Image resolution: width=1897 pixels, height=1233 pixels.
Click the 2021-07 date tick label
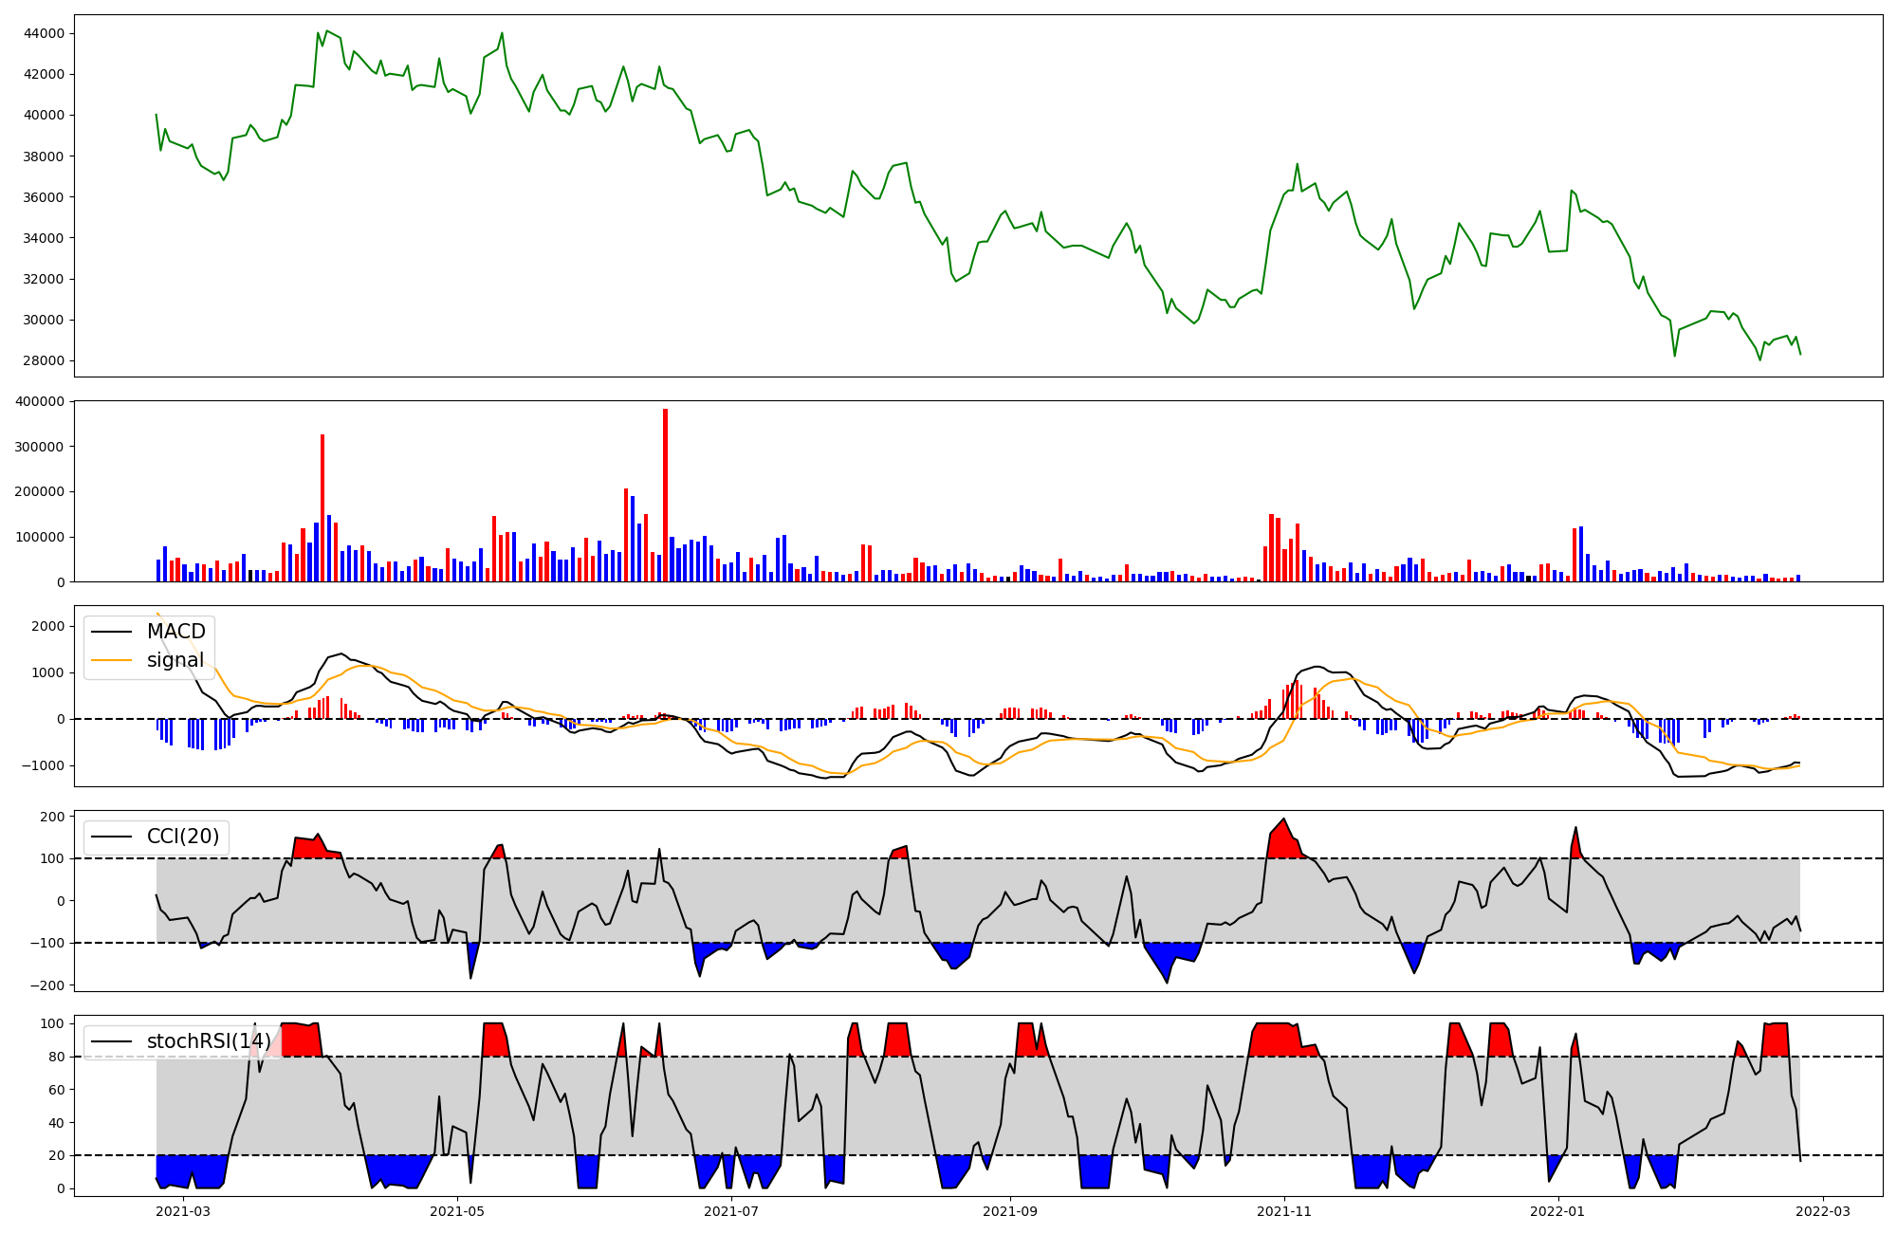732,1211
